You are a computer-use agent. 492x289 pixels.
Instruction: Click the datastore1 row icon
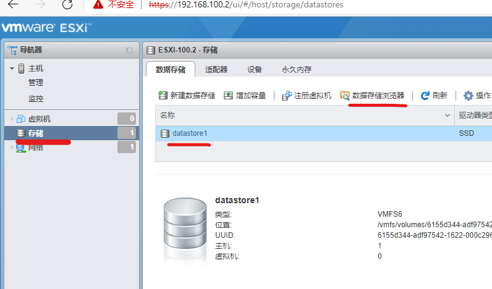(x=165, y=133)
